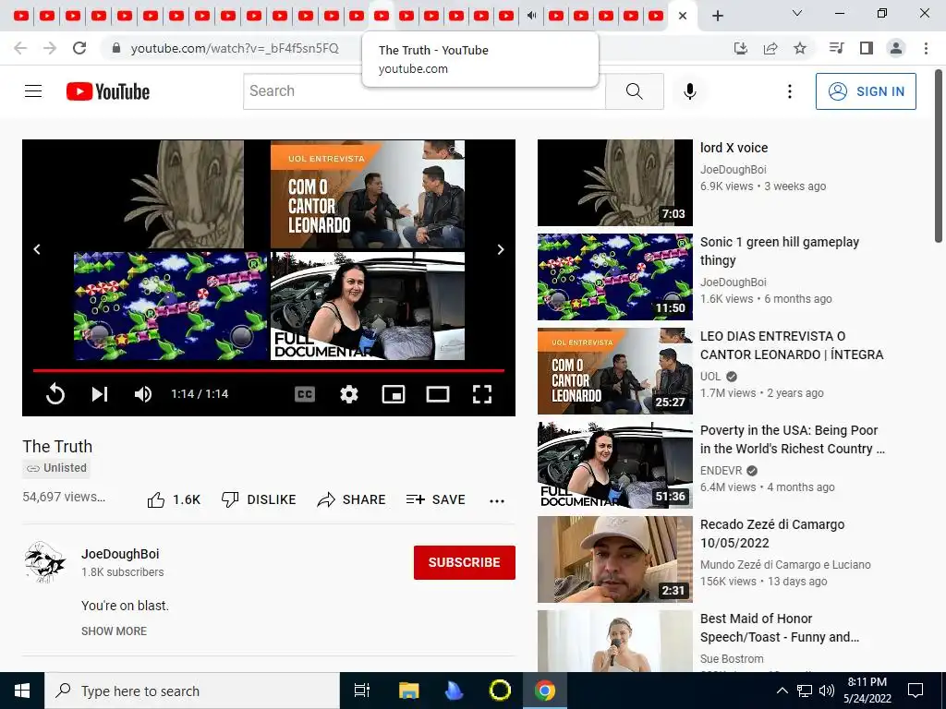The image size is (946, 709).
Task: Open tab search chevron dropdown
Action: [x=797, y=13]
